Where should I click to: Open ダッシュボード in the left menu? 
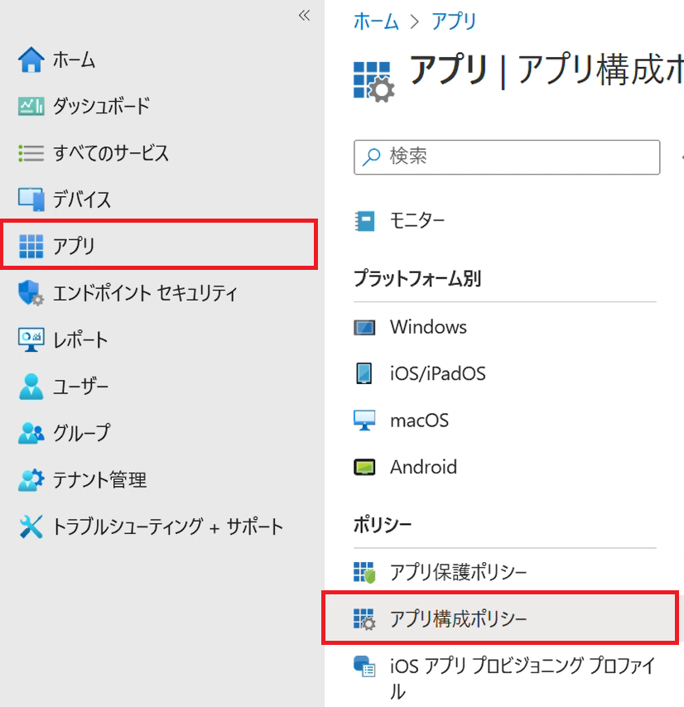click(101, 107)
